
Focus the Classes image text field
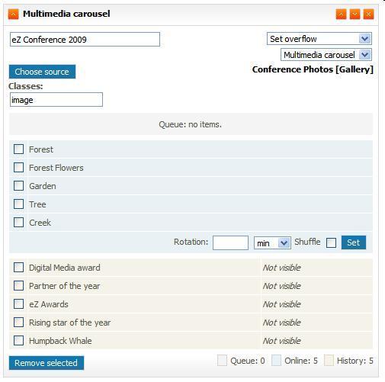(x=56, y=100)
